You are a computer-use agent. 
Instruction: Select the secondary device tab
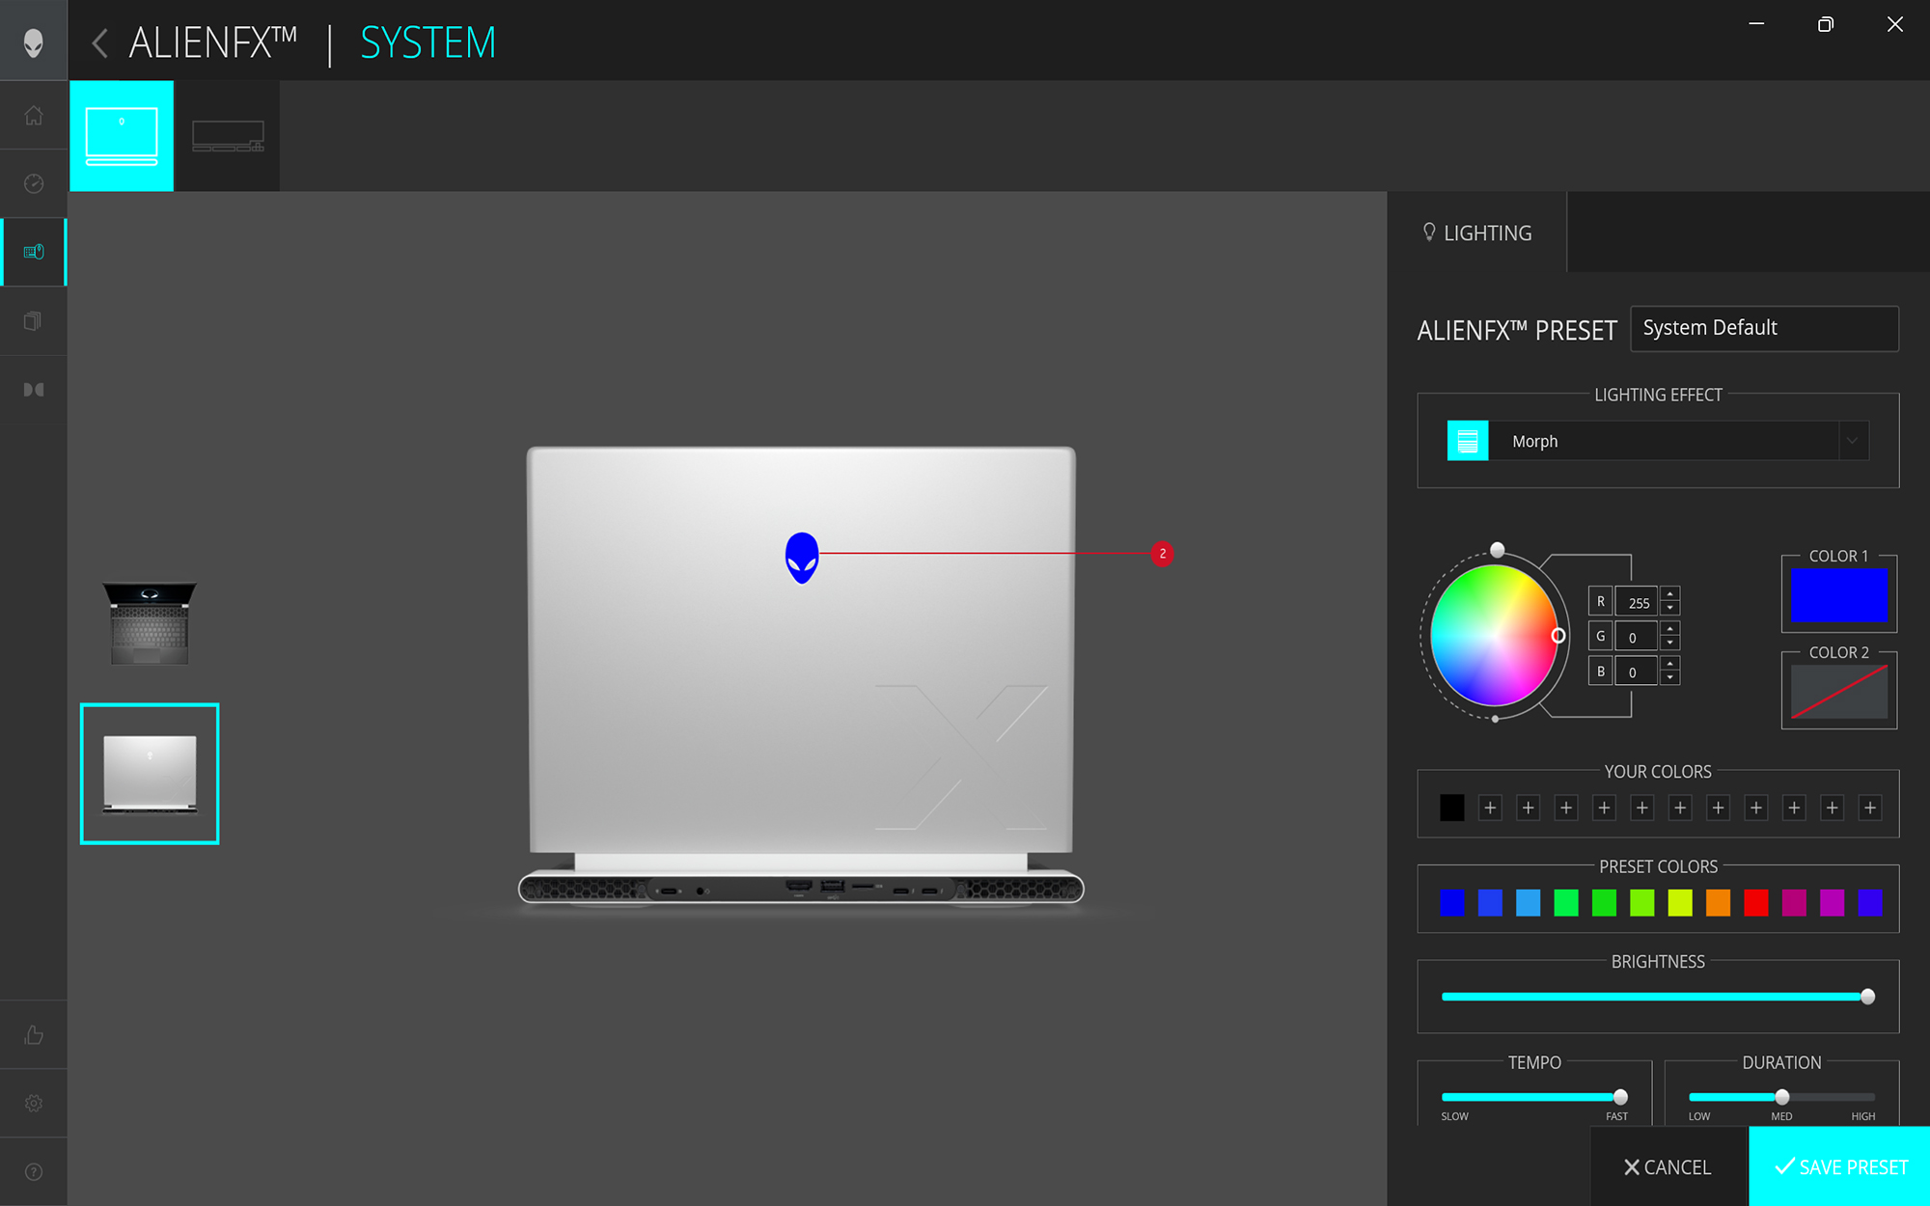point(228,136)
